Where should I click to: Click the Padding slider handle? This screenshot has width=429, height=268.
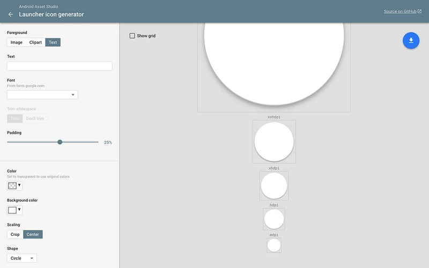[x=60, y=142]
